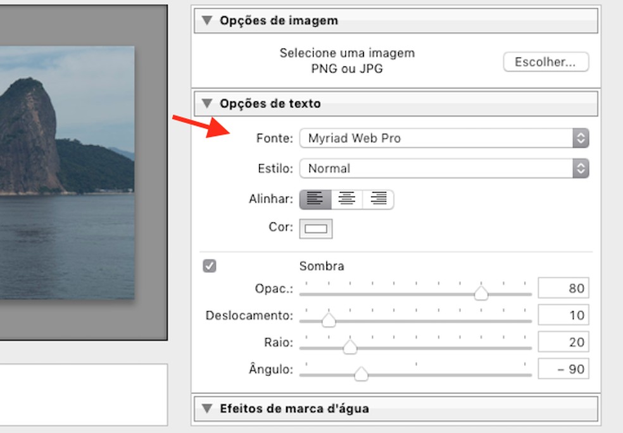The height and width of the screenshot is (433, 623).
Task: Click the Opac. slider handle
Action: [481, 292]
